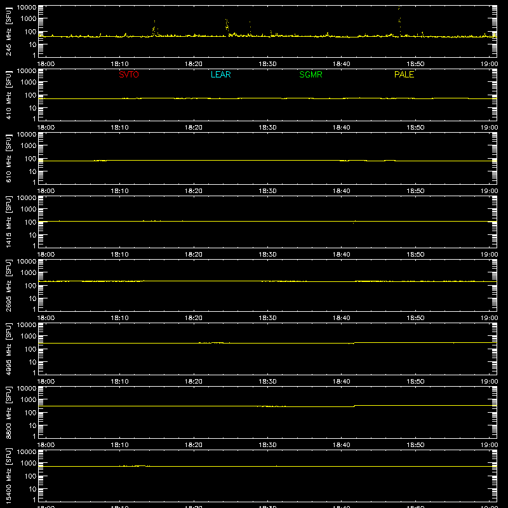Click the 100 tick label on 610 MHz plot
508x508 pixels.
click(30, 159)
